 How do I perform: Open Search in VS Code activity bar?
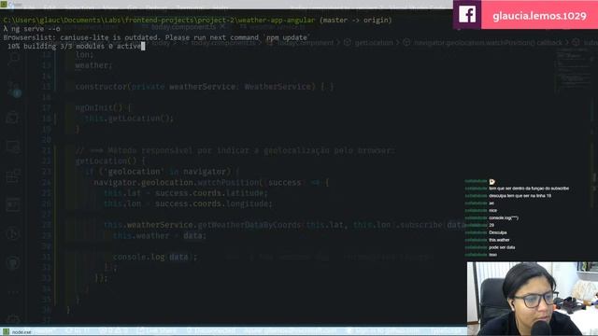(13, 59)
